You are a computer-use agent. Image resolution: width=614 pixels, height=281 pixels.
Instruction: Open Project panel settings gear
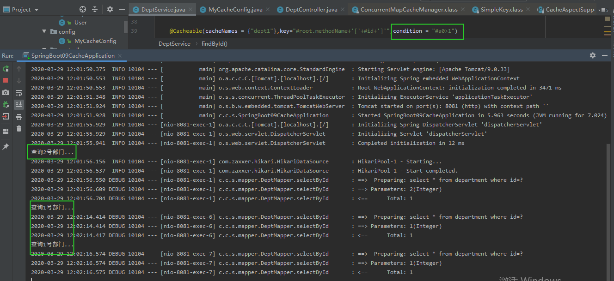click(110, 9)
